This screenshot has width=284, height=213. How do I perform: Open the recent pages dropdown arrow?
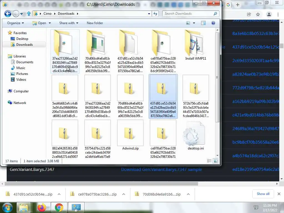click(x=22, y=14)
